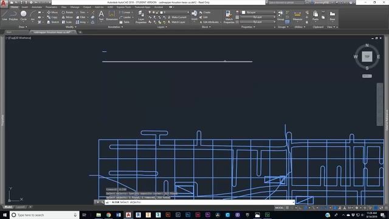Click the Windows taskbar search box
Viewport: 389px width, 219px height.
[44, 215]
